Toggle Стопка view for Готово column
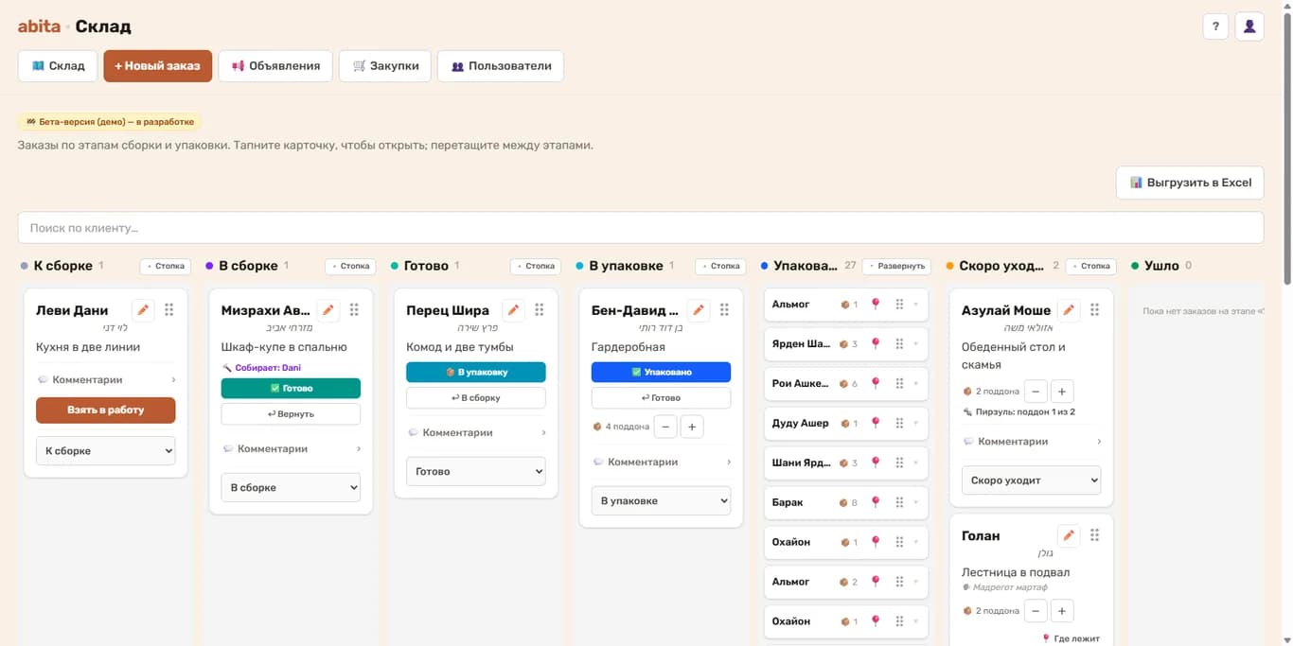Image resolution: width=1293 pixels, height=646 pixels. click(536, 267)
